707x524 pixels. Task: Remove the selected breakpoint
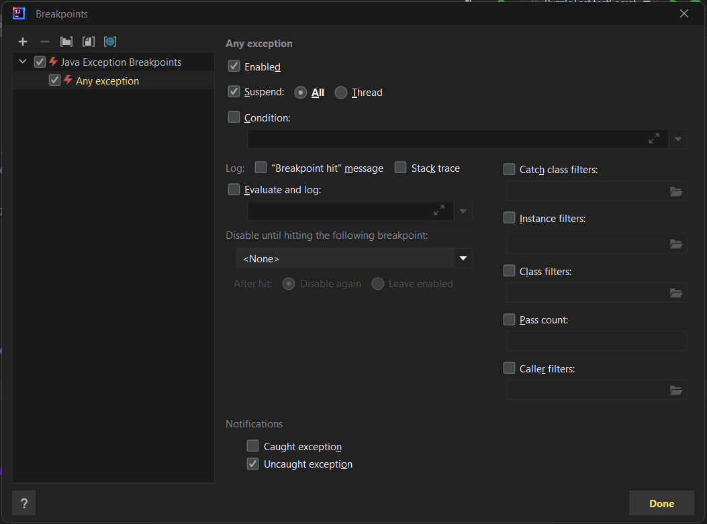[x=44, y=42]
